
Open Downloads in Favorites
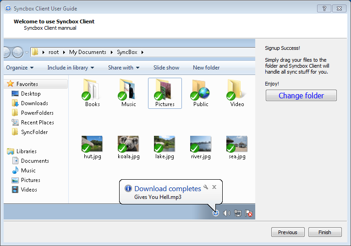coord(30,103)
